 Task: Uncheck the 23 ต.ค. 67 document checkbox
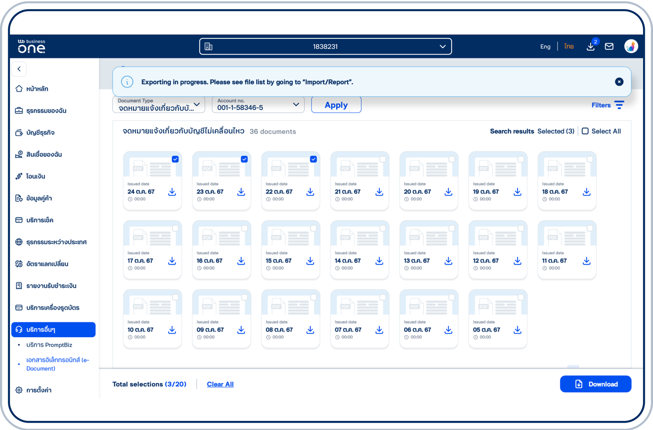pyautogui.click(x=244, y=159)
